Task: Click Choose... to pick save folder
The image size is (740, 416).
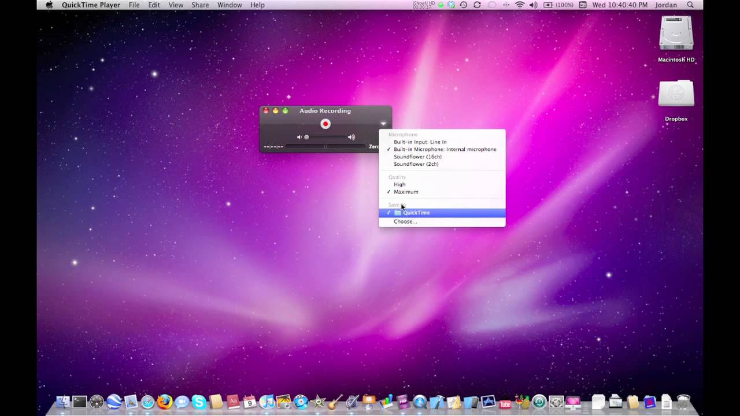Action: click(405, 222)
